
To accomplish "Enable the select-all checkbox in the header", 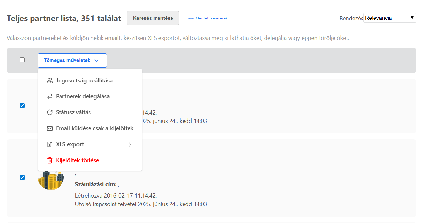I will pos(22,60).
